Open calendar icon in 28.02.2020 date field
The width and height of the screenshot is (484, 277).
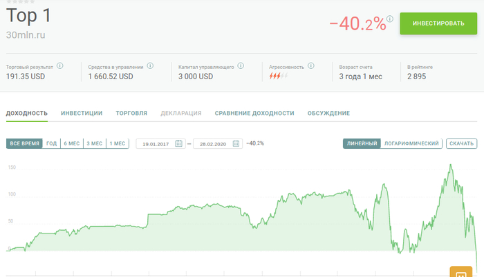pyautogui.click(x=236, y=143)
